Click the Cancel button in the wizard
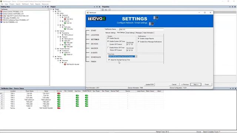 tap(174, 85)
